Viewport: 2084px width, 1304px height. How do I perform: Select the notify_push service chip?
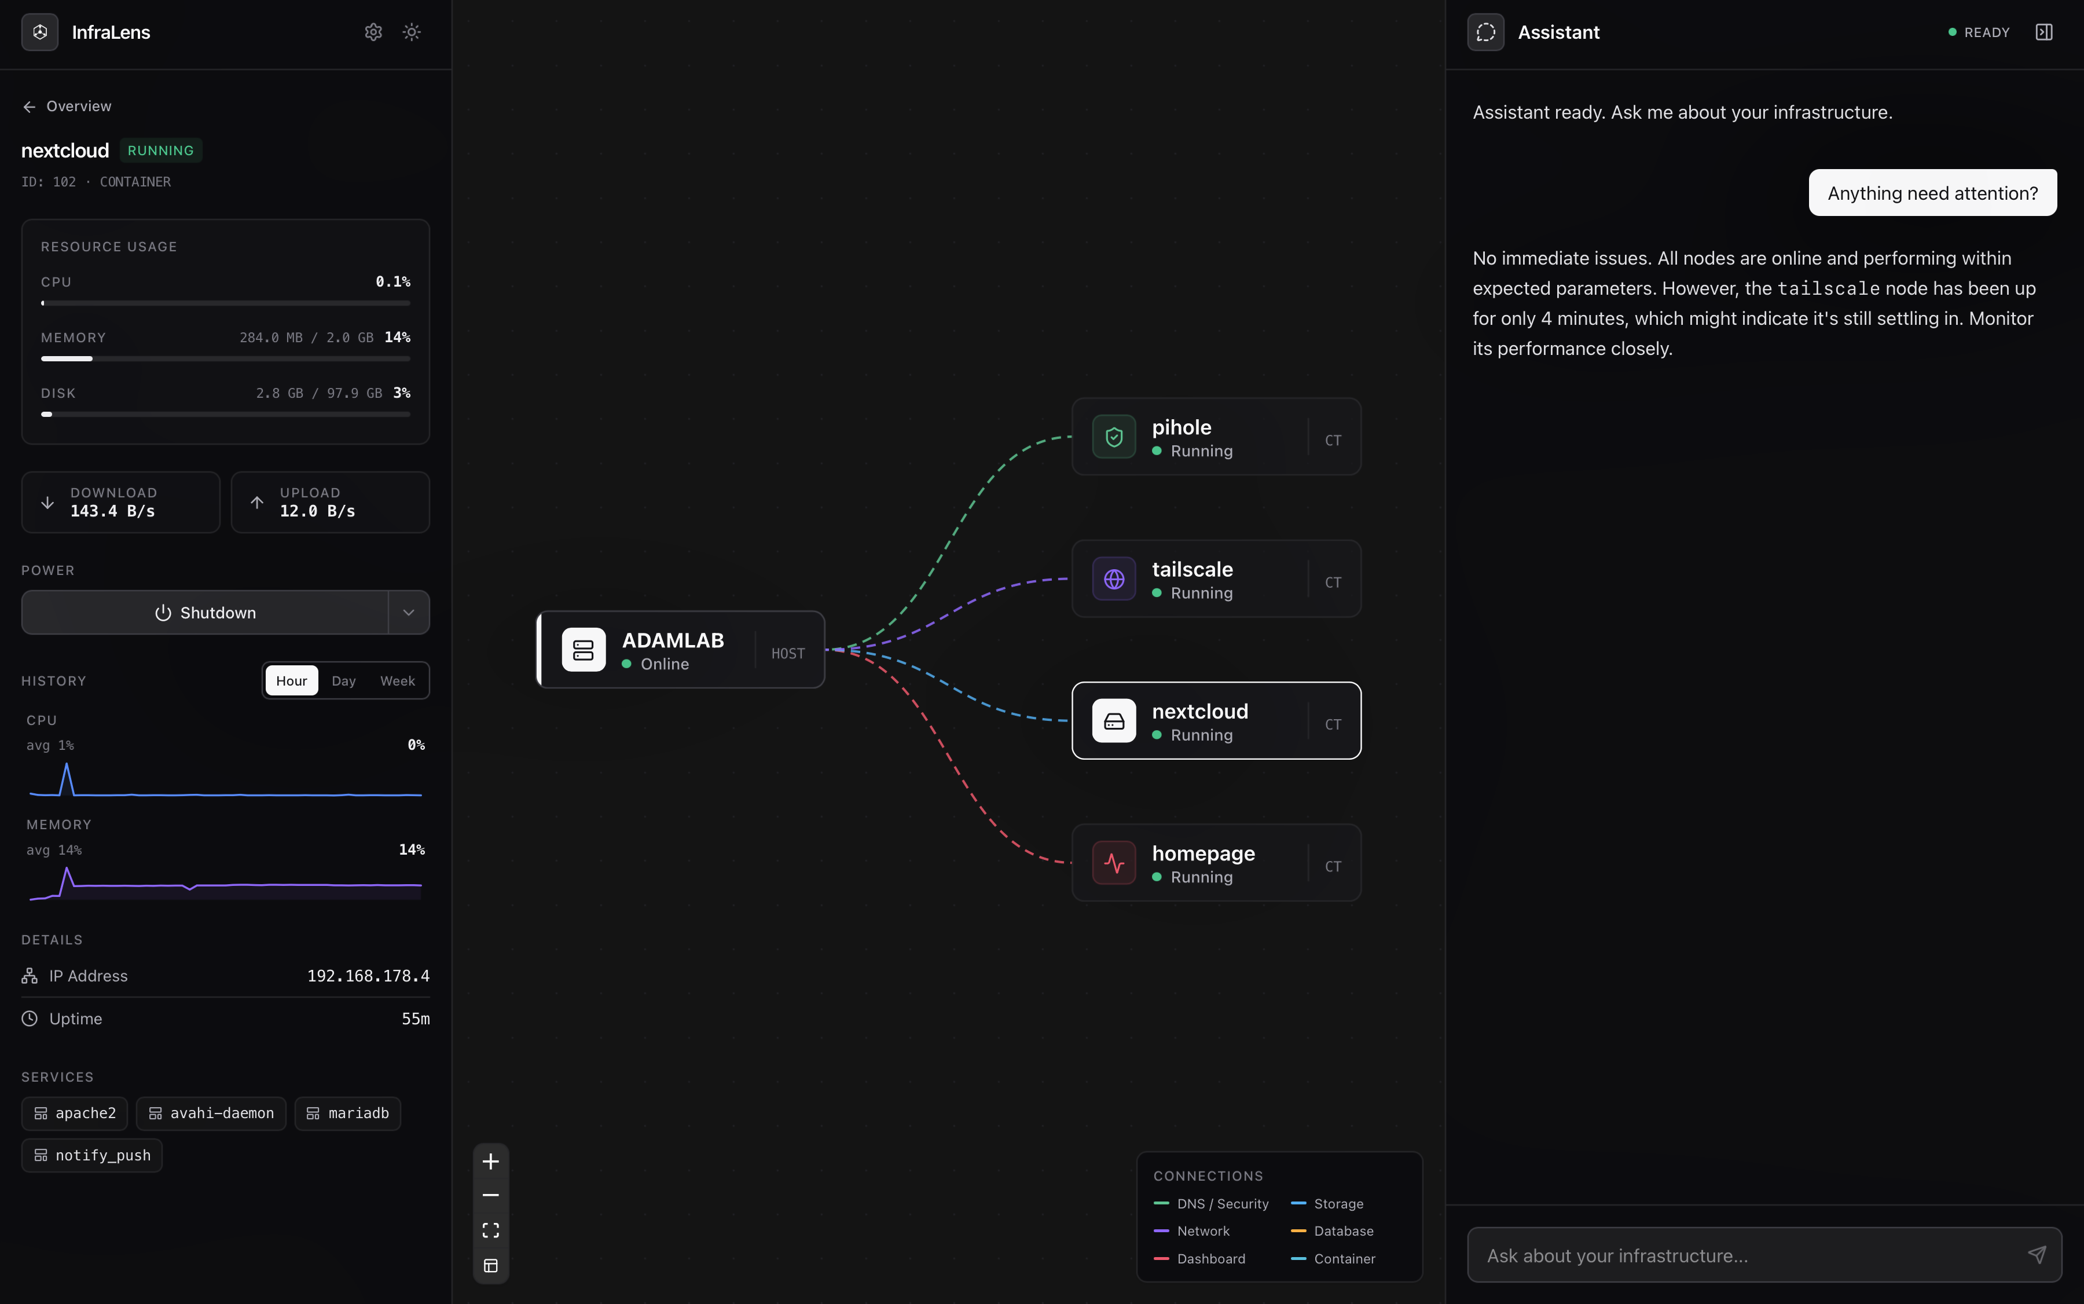[92, 1156]
